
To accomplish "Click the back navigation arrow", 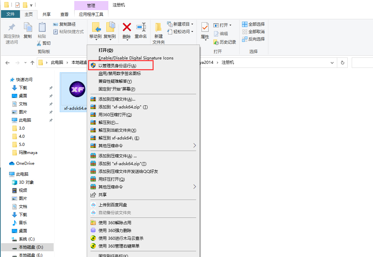I will (x=8, y=63).
